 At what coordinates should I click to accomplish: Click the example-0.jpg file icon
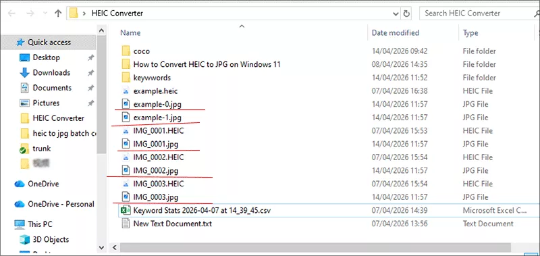[x=126, y=104]
